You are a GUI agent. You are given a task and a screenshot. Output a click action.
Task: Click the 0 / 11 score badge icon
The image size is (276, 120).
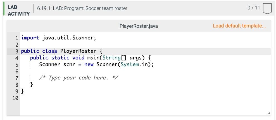click(267, 9)
